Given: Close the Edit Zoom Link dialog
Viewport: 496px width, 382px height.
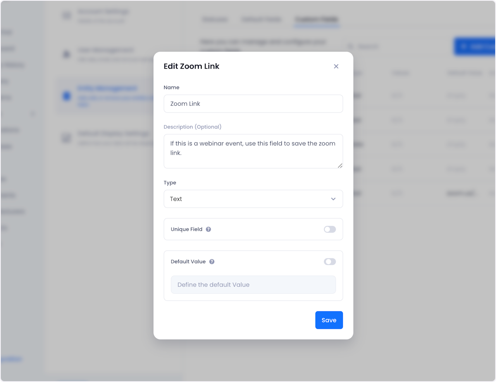Looking at the screenshot, I should pyautogui.click(x=336, y=66).
